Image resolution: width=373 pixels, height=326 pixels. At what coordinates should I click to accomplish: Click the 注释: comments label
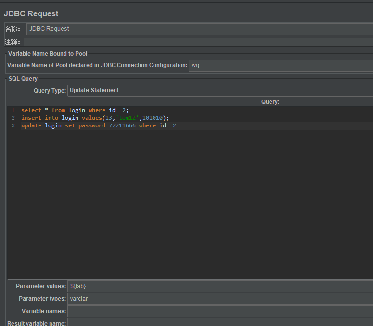pyautogui.click(x=13, y=42)
